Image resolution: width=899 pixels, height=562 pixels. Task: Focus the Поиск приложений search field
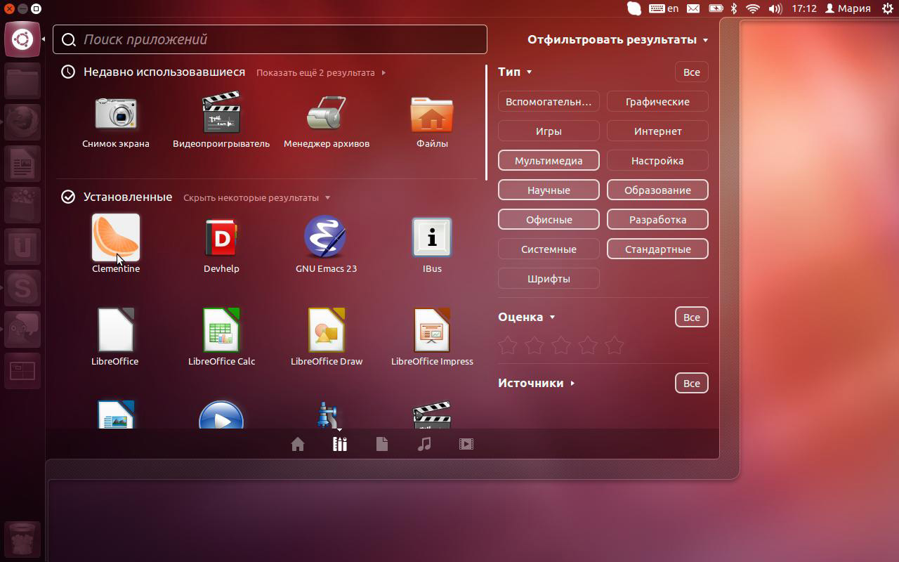(270, 39)
